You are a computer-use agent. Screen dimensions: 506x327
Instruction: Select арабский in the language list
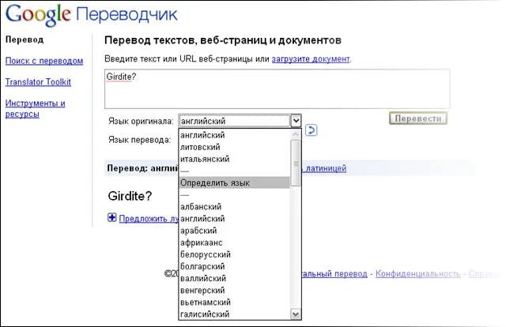coord(234,231)
